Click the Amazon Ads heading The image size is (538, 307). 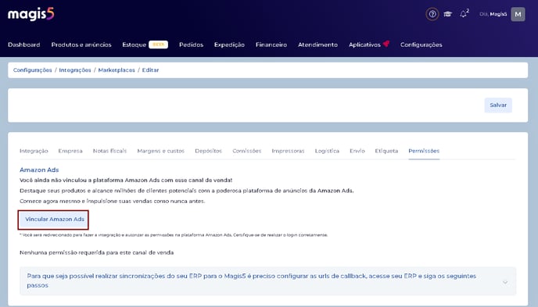tap(39, 170)
